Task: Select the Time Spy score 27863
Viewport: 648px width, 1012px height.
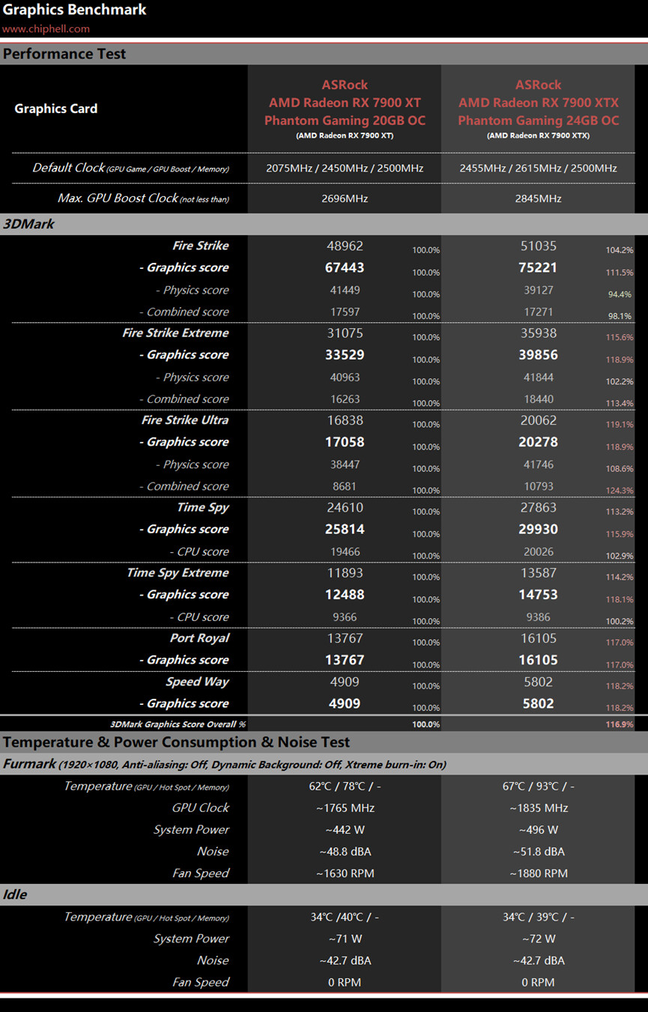Action: pyautogui.click(x=539, y=508)
